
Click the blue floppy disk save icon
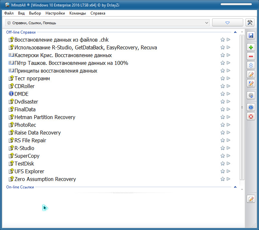(x=251, y=35)
